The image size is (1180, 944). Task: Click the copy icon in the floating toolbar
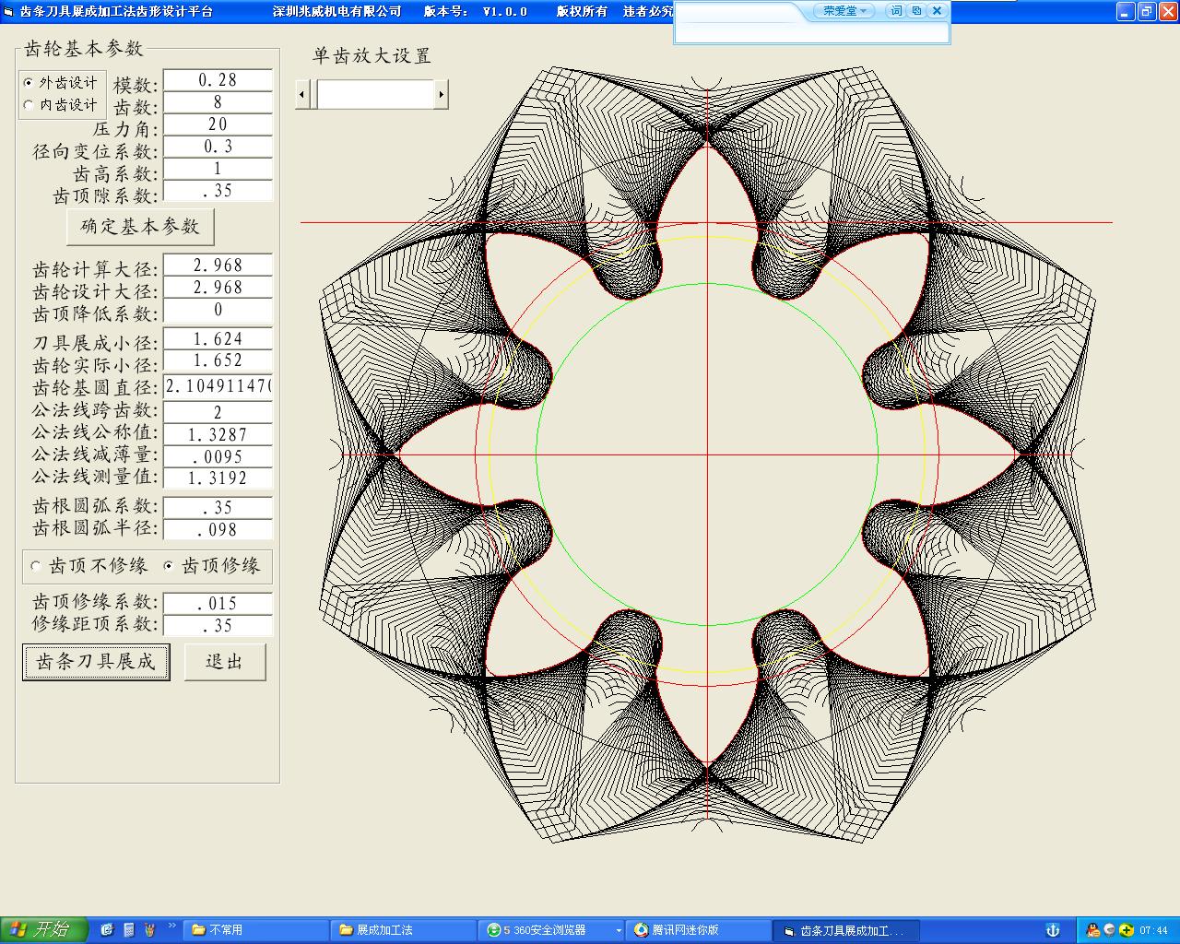pos(916,11)
